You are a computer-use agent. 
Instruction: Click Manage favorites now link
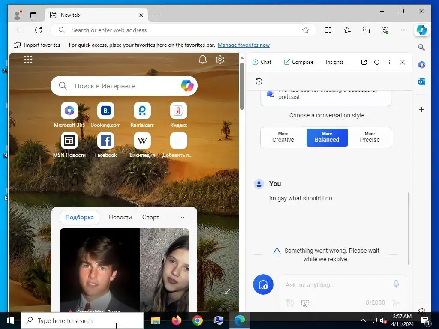(244, 45)
